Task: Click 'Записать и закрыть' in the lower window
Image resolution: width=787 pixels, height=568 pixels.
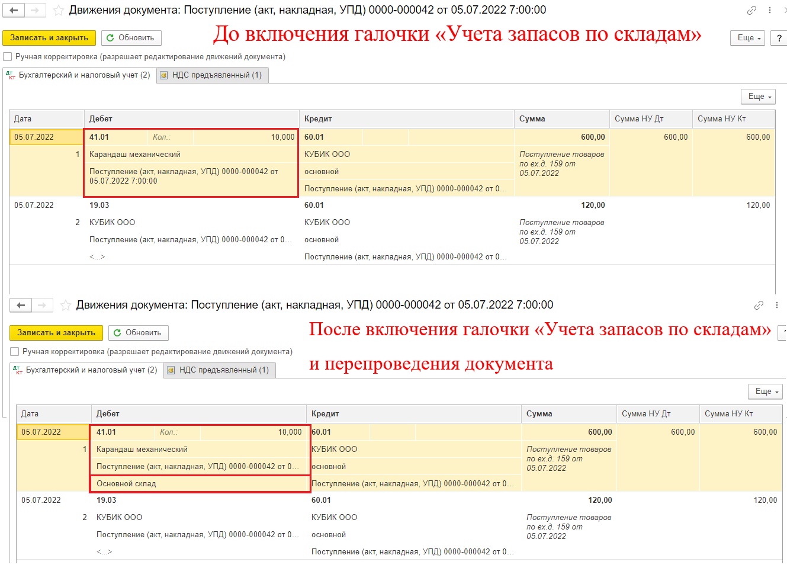Action: pyautogui.click(x=56, y=333)
